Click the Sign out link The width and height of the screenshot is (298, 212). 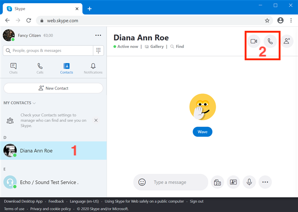[x=196, y=201]
